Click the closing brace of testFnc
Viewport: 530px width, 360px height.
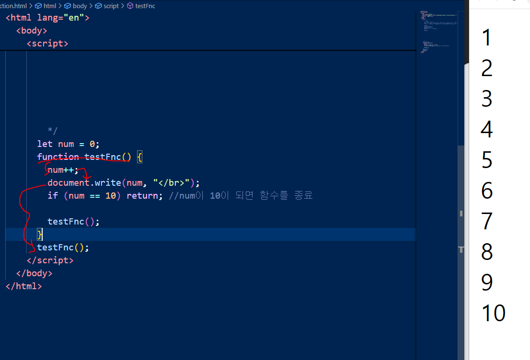40,235
